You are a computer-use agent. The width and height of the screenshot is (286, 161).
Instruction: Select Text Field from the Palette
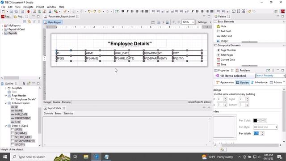pos(224,31)
